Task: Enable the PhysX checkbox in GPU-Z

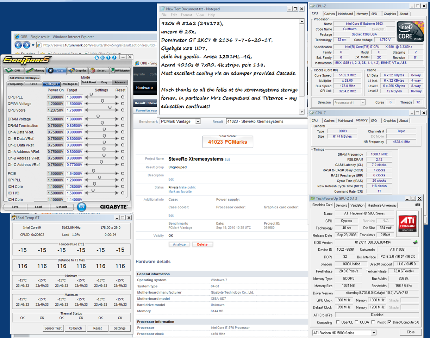Action: (x=373, y=322)
